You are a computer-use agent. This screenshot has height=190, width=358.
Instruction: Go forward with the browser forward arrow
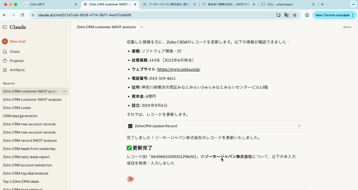pos(13,15)
